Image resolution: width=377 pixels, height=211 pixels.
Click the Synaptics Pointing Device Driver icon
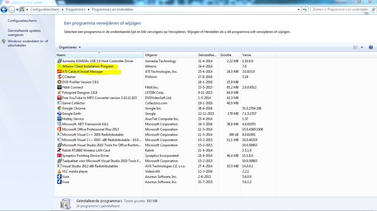point(59,156)
